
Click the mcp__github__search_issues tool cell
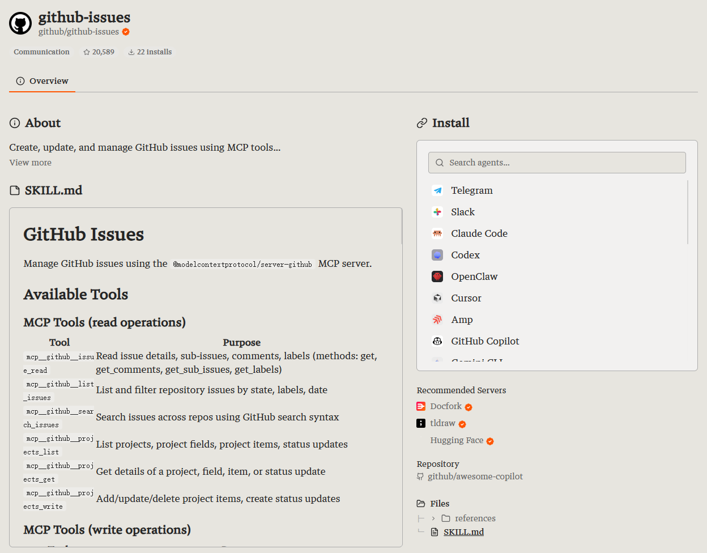click(x=59, y=418)
